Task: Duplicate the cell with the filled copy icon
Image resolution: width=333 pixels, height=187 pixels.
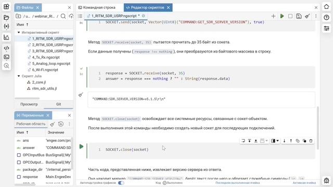Action: tap(304, 141)
